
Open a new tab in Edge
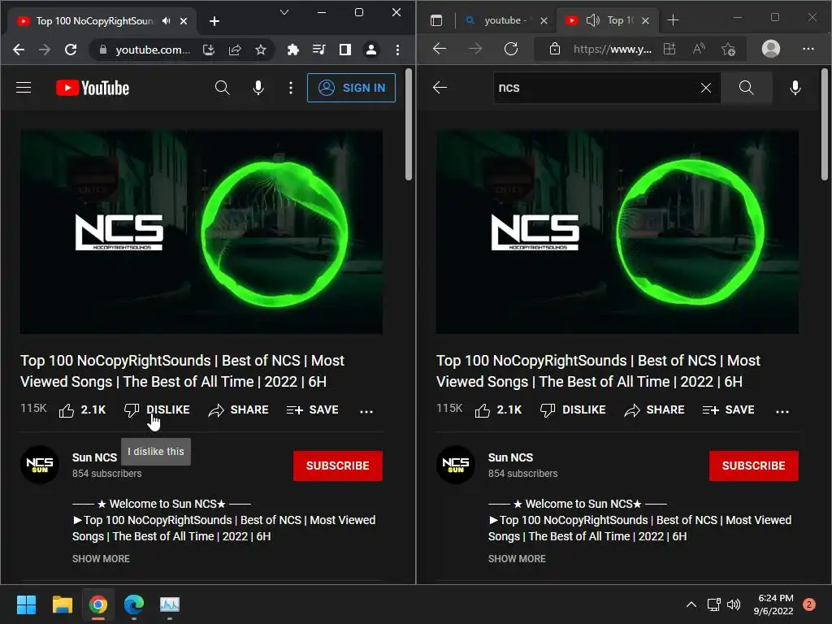[673, 20]
